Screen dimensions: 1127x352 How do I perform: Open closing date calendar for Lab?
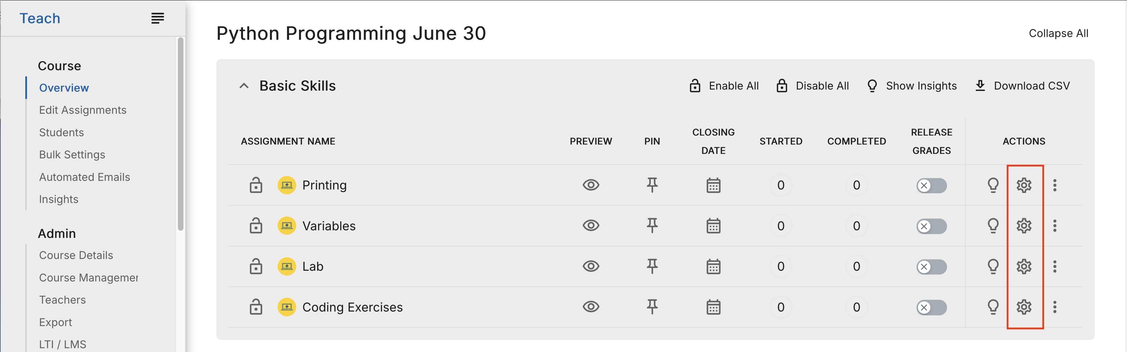click(x=713, y=266)
